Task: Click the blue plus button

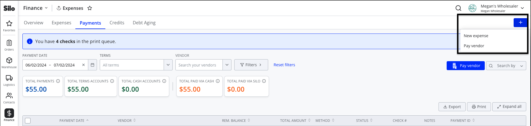Action: [x=520, y=23]
